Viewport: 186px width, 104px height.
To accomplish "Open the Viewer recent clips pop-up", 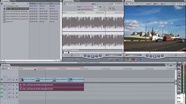I will pyautogui.click(x=111, y=60).
